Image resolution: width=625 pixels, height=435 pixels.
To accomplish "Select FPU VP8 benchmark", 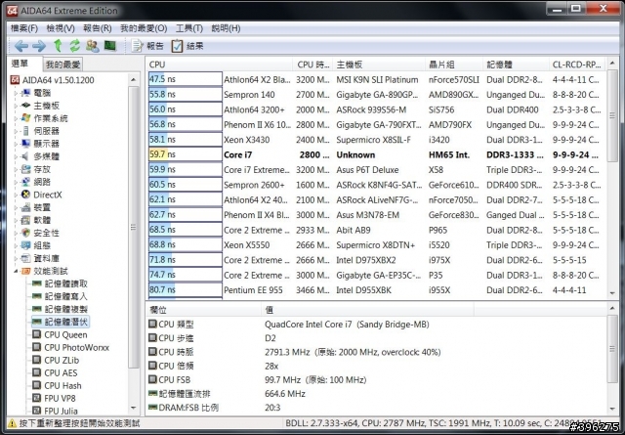I will pyautogui.click(x=60, y=398).
